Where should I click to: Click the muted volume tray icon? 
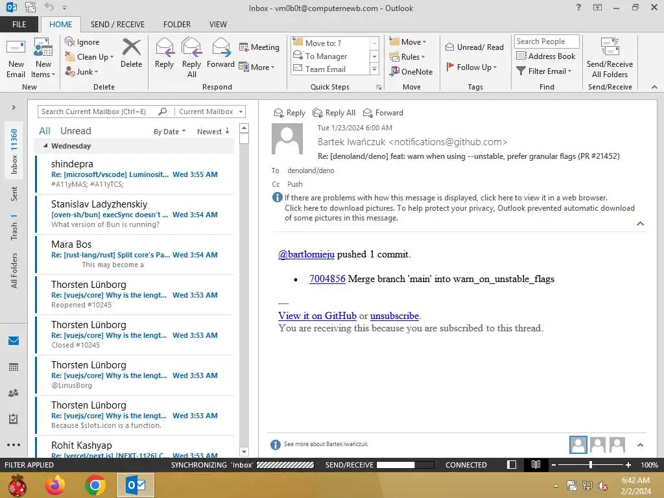[x=602, y=486]
